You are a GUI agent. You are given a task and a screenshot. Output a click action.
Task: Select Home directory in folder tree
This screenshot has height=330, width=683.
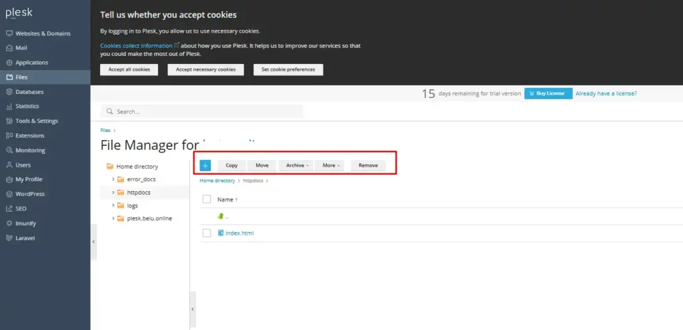pos(137,166)
